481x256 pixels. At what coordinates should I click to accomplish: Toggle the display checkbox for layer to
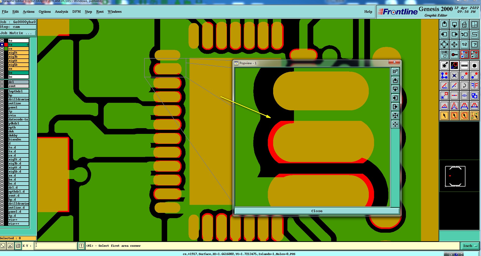[2, 41]
